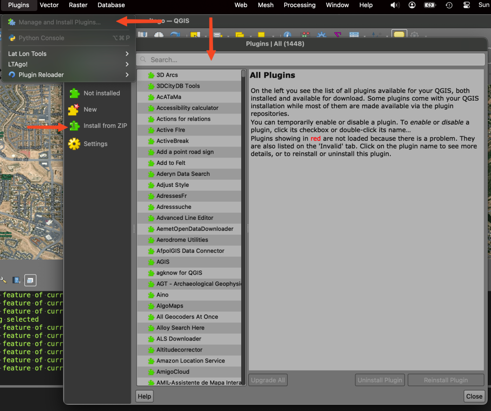The image size is (491, 411).
Task: Select 'Amazon Location Service' plugin
Action: (x=189, y=361)
